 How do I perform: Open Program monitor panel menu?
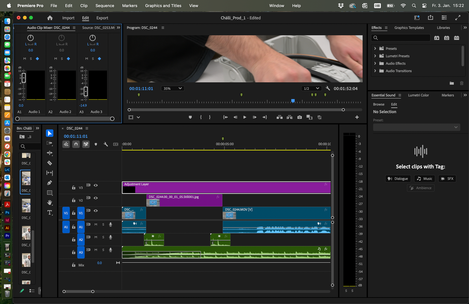pos(163,28)
